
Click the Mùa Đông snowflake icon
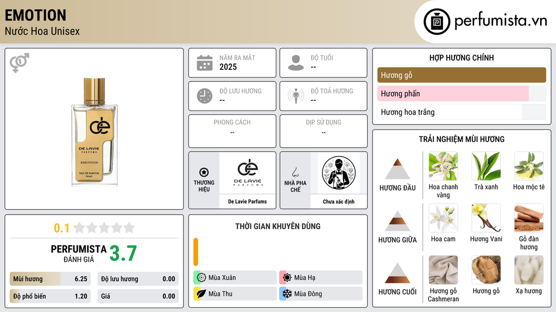pos(287,294)
